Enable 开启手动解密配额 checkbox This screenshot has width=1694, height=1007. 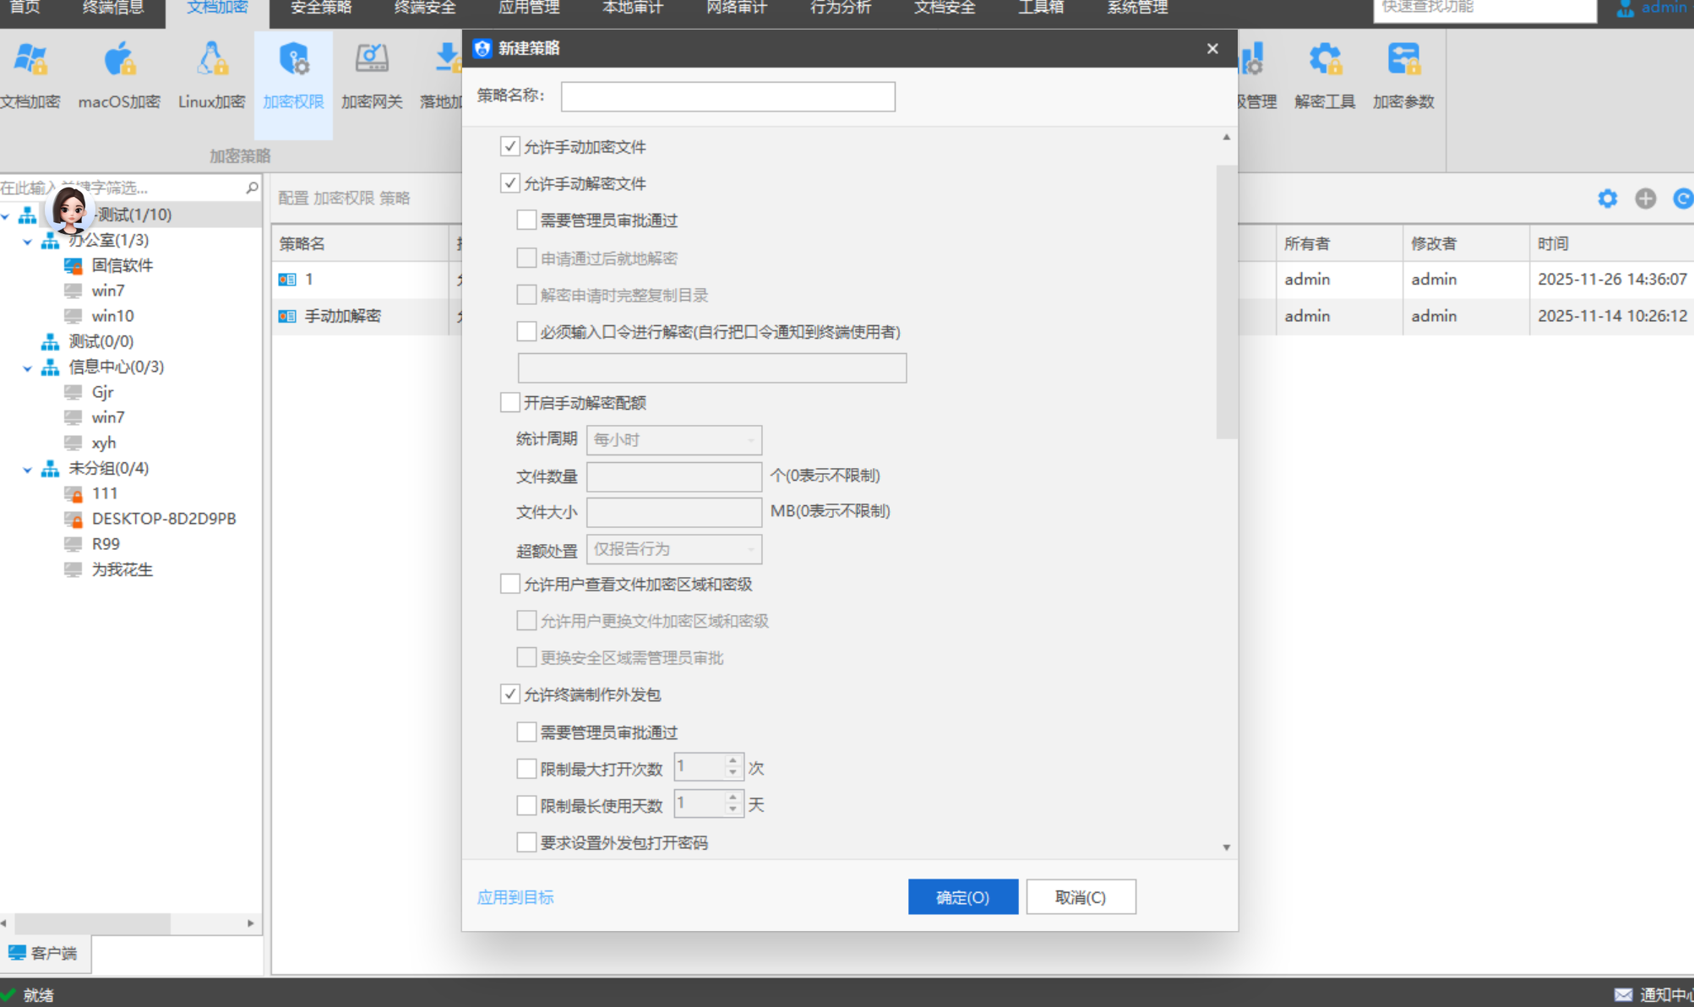click(509, 403)
